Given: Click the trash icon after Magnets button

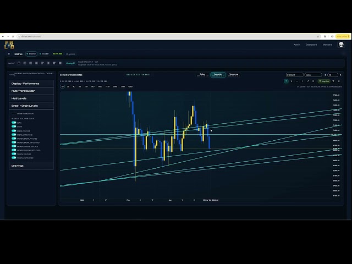Looking at the screenshot, I should (333, 81).
